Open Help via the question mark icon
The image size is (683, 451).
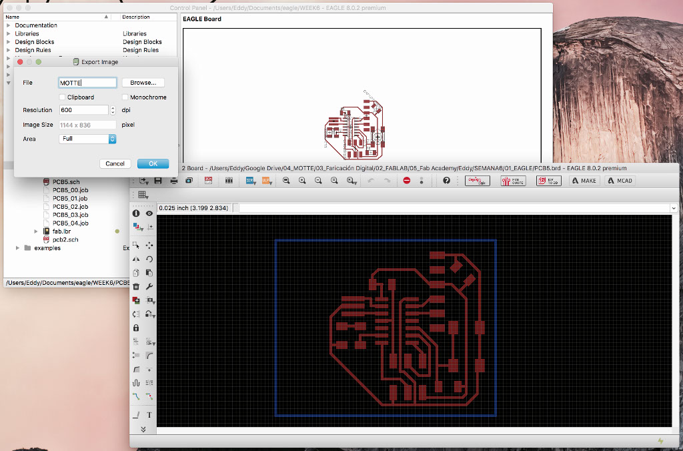click(x=446, y=180)
